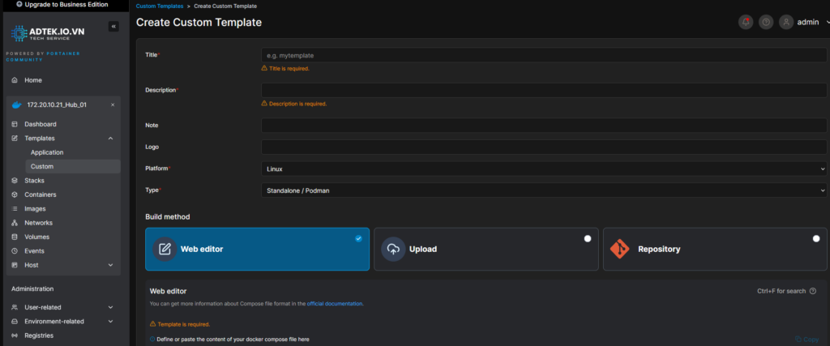Open the help question mark icon
The width and height of the screenshot is (830, 346).
(766, 22)
